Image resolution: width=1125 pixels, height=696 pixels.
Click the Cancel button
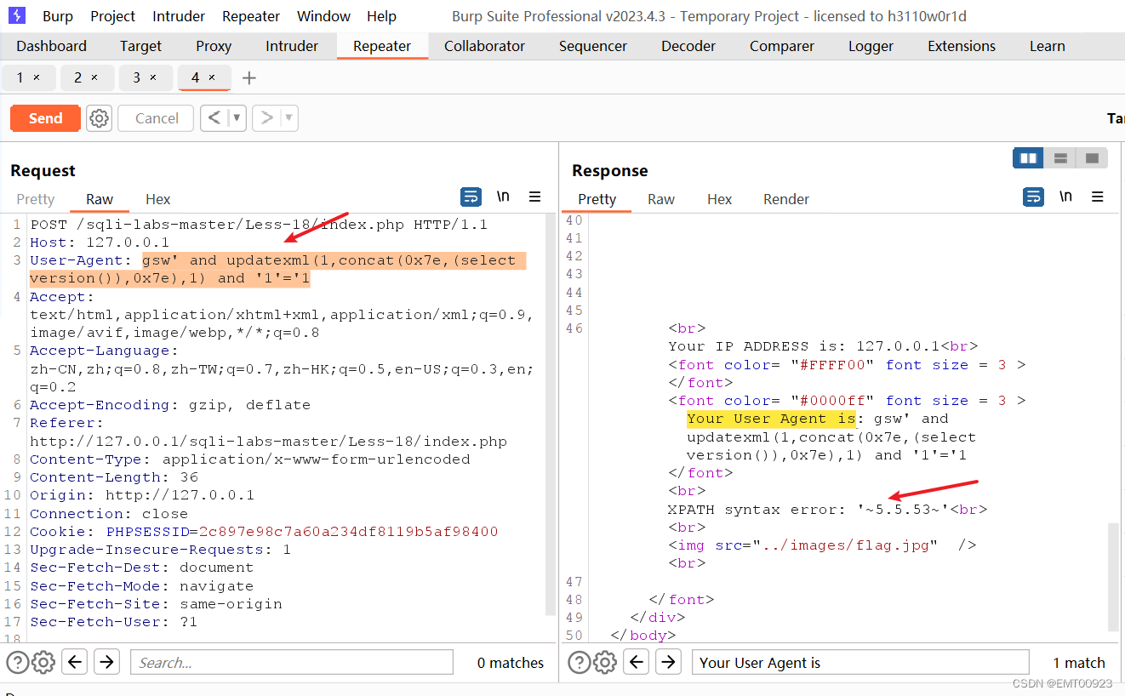(x=157, y=118)
